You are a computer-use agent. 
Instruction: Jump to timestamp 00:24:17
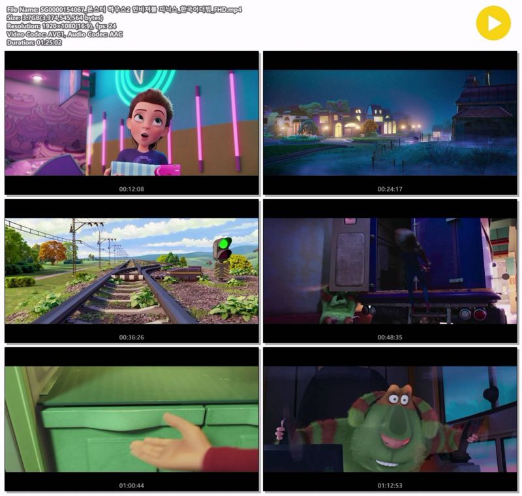click(x=390, y=189)
